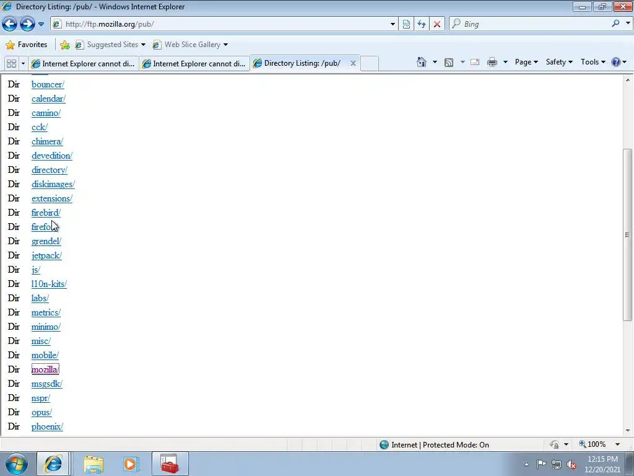Open the tab list dropdown arrow
The width and height of the screenshot is (634, 476).
tap(23, 64)
